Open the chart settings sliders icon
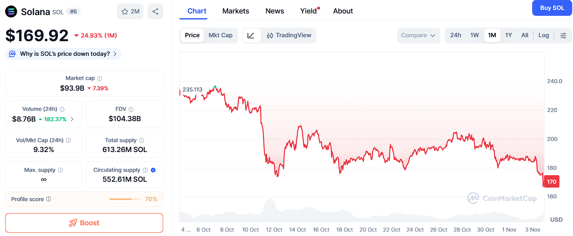The image size is (573, 236). [563, 35]
